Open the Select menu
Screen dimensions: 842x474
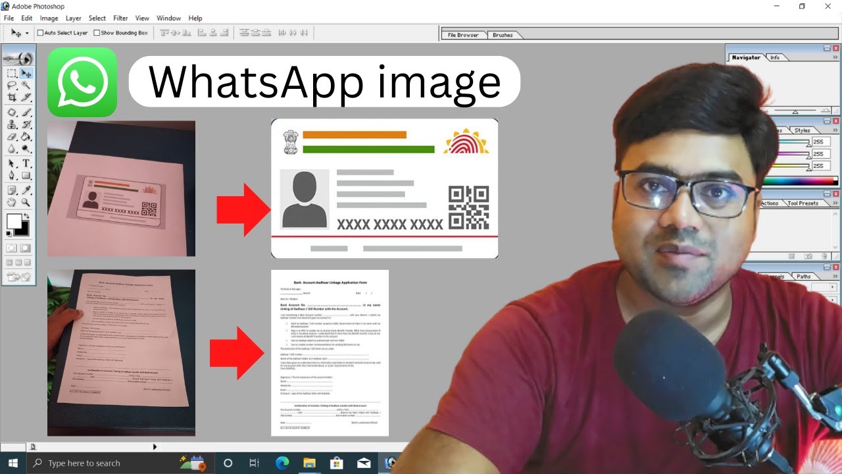tap(97, 18)
